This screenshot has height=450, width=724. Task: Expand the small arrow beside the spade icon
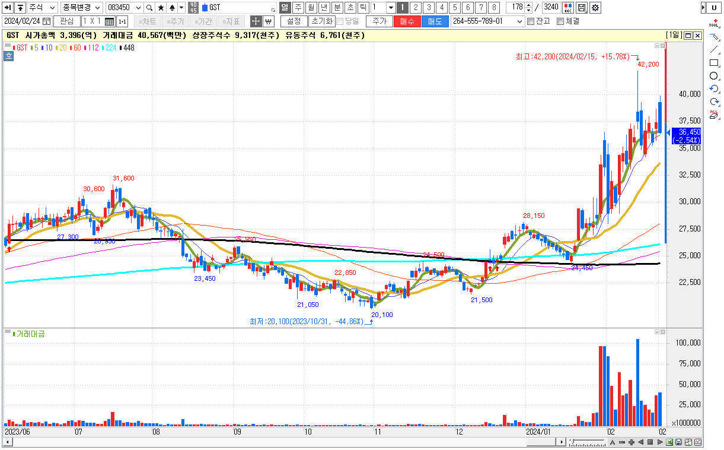click(x=180, y=8)
